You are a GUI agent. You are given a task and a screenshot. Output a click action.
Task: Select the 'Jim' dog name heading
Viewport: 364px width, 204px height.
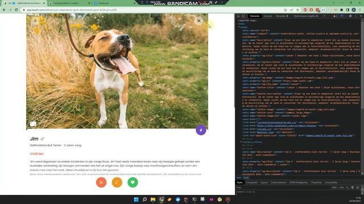point(34,139)
